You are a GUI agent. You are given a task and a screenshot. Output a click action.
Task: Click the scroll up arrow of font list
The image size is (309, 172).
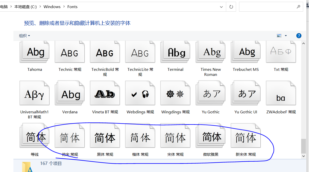point(304,43)
